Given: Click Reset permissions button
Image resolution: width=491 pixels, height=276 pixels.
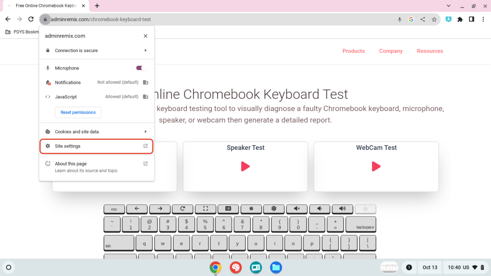Looking at the screenshot, I should (x=78, y=112).
